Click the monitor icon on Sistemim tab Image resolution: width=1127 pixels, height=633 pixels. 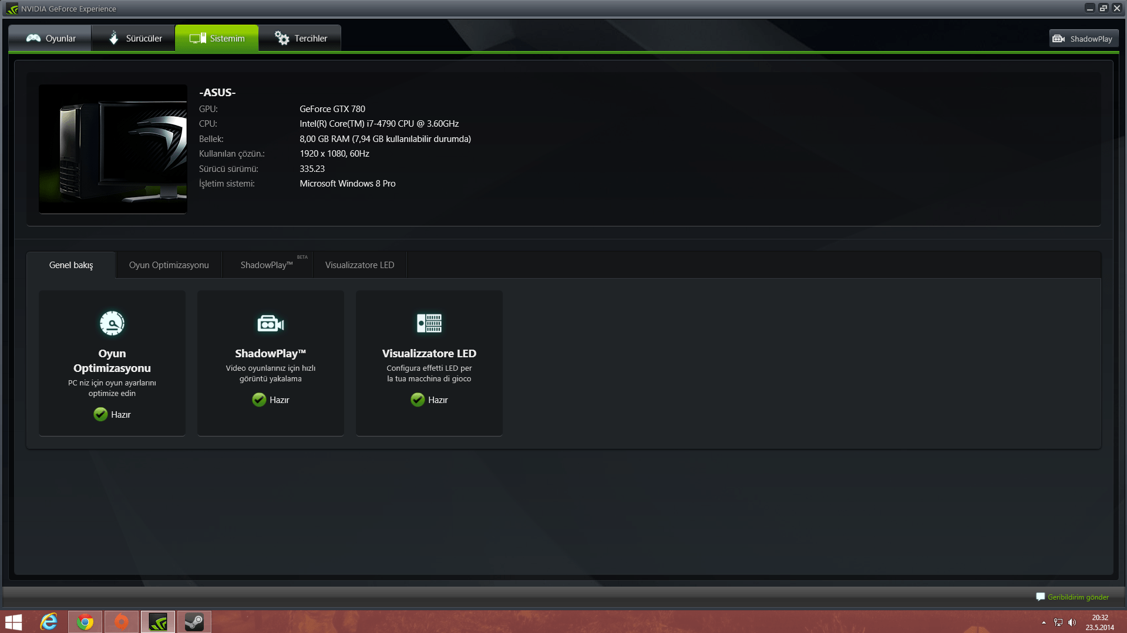(198, 38)
